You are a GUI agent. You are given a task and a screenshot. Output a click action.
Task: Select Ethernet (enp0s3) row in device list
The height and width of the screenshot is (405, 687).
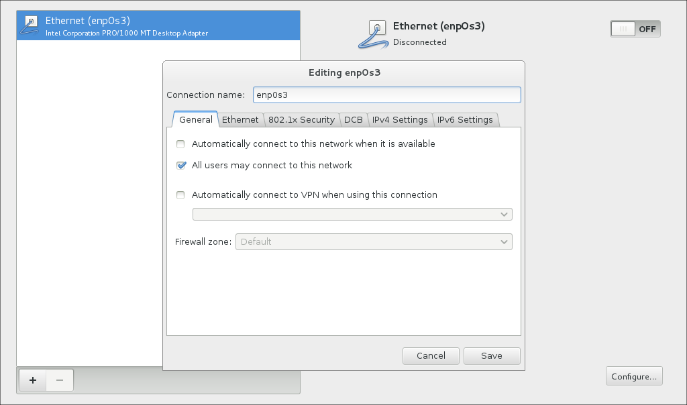(x=158, y=25)
